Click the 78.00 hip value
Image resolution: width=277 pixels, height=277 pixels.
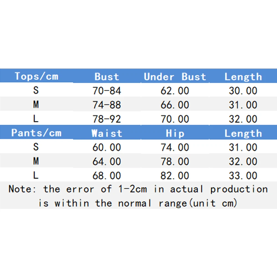point(175,161)
